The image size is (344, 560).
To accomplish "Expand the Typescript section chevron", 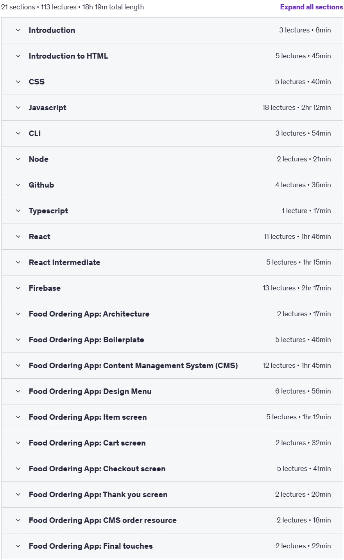I will click(x=18, y=211).
